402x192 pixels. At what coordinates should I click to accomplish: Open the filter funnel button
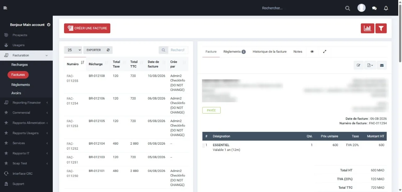point(381,28)
